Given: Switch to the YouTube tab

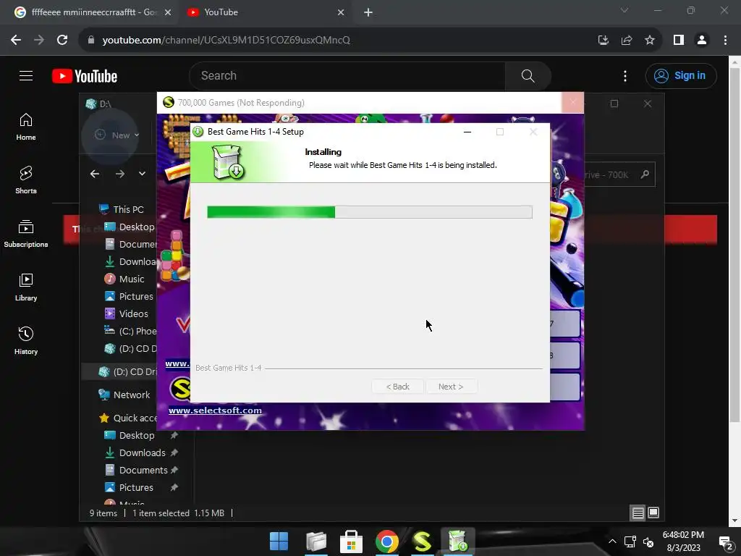Looking at the screenshot, I should click(265, 12).
